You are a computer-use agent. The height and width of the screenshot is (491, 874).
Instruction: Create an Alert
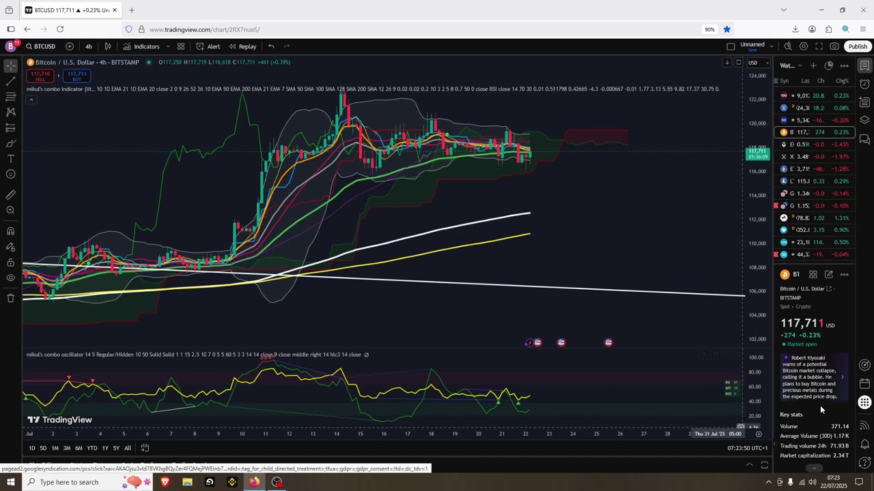(208, 46)
